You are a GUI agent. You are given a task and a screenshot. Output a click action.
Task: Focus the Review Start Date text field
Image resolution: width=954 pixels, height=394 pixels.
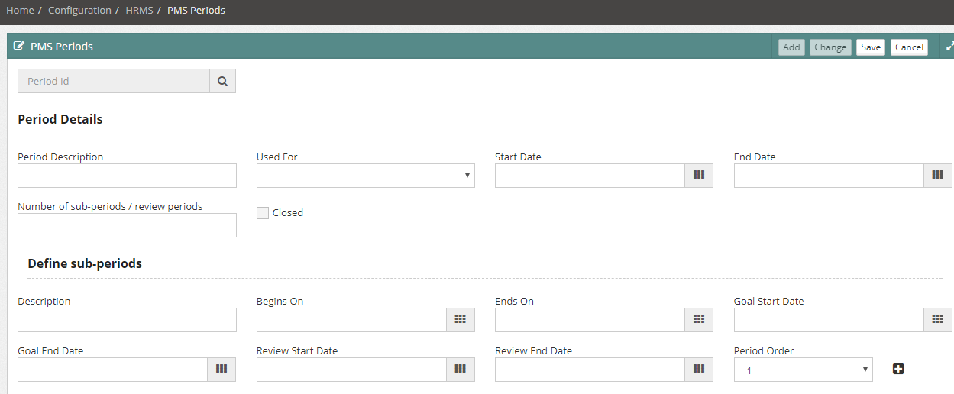click(x=352, y=370)
